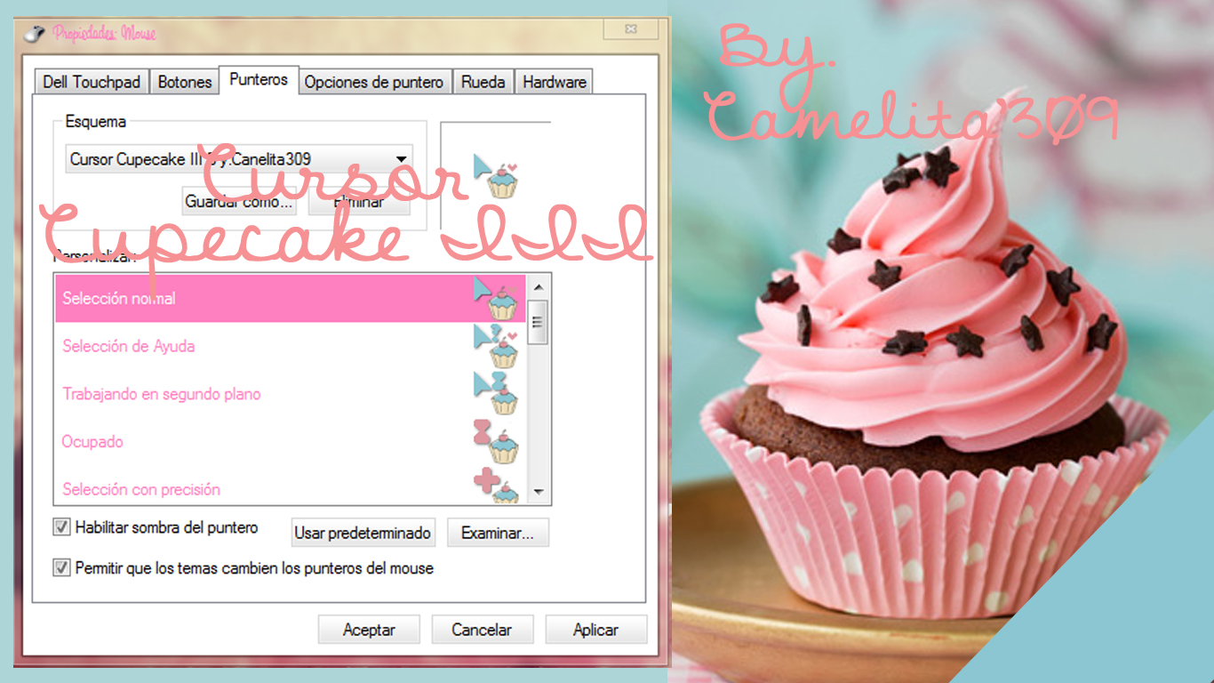Click the mouse icon in the title bar
This screenshot has height=683, width=1214.
point(35,33)
